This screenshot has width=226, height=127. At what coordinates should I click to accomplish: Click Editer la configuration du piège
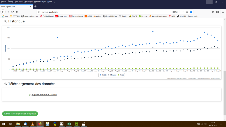20,114
